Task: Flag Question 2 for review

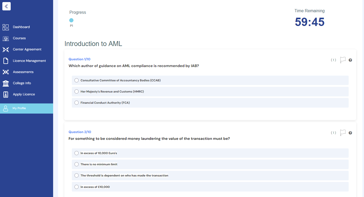Action: (343, 133)
